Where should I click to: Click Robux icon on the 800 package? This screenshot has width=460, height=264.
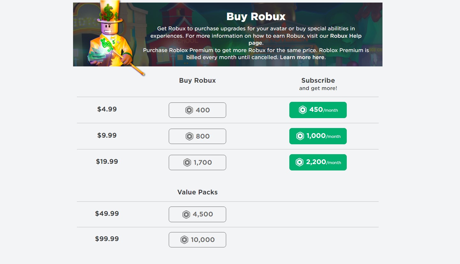click(189, 136)
